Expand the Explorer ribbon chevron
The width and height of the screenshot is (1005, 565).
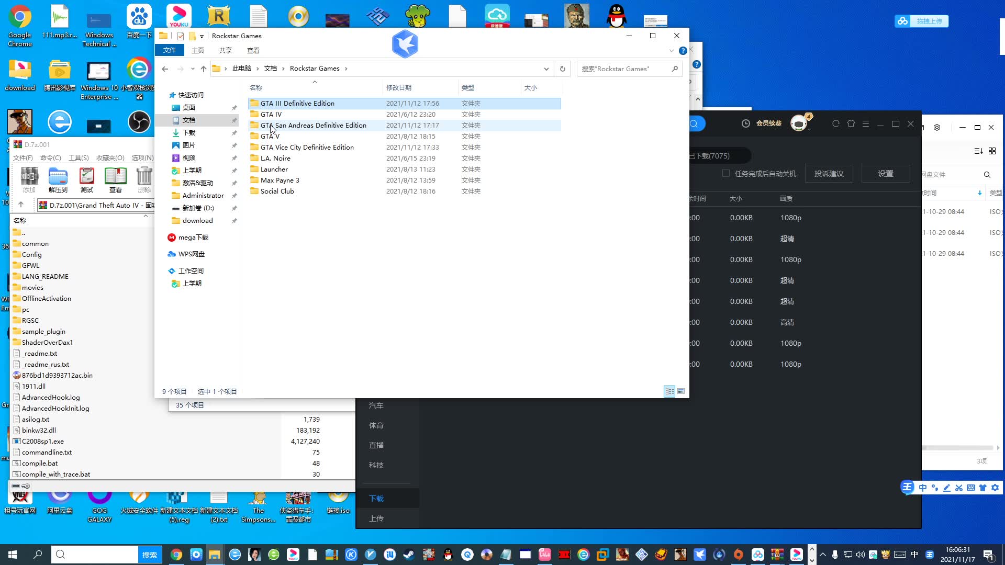(x=672, y=51)
